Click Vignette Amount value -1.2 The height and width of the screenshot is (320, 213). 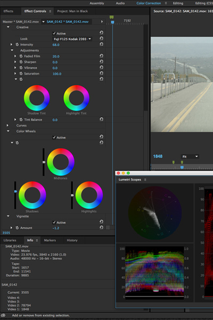(56, 228)
